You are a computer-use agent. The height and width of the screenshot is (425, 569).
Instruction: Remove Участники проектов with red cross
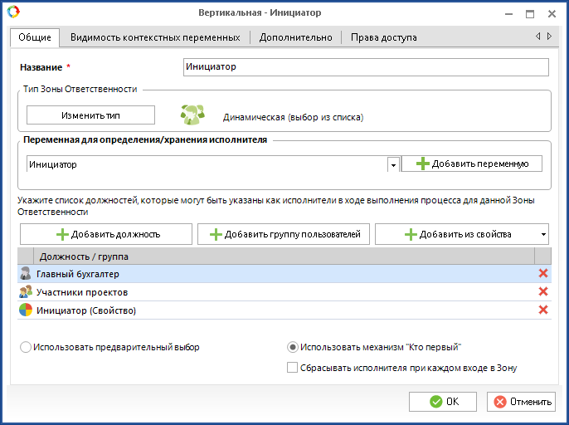tap(542, 291)
